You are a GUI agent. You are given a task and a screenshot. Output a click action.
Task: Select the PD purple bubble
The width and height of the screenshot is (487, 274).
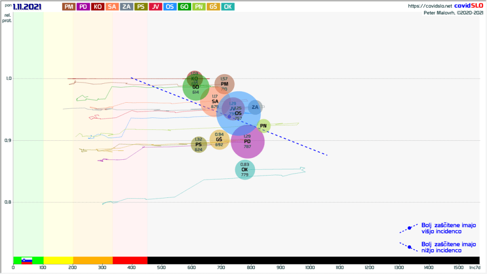coord(248,142)
